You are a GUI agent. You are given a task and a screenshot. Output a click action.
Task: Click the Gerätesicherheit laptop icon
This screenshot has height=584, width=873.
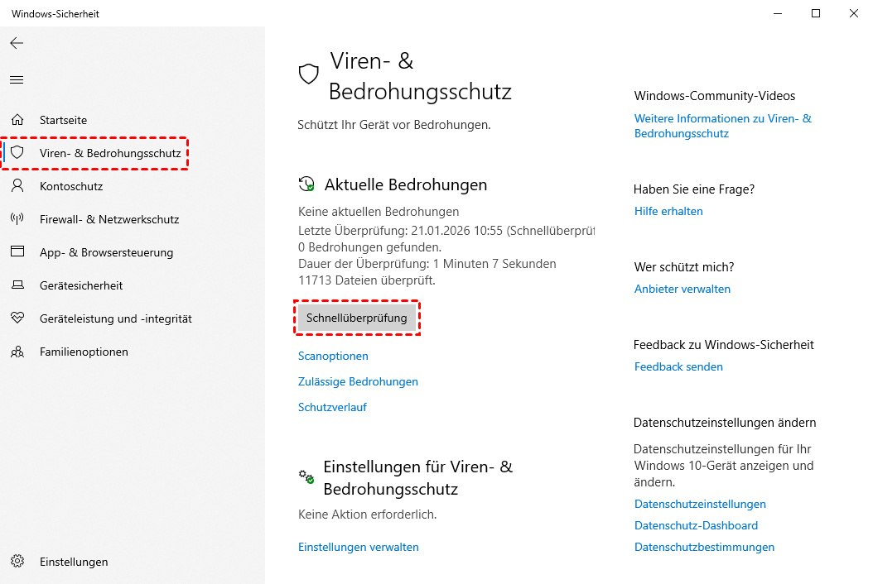(17, 285)
